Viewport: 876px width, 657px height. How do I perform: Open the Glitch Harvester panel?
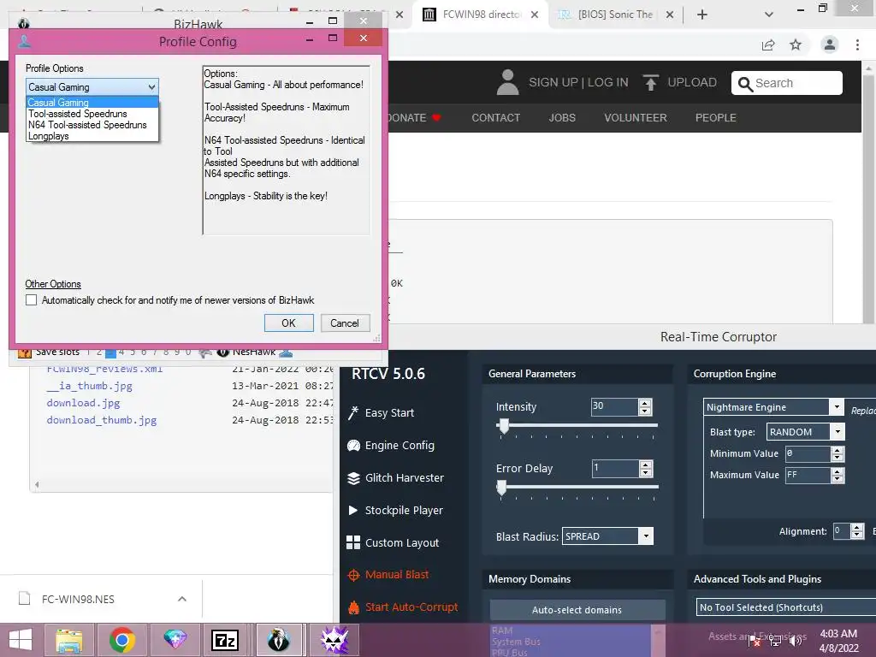coord(395,477)
